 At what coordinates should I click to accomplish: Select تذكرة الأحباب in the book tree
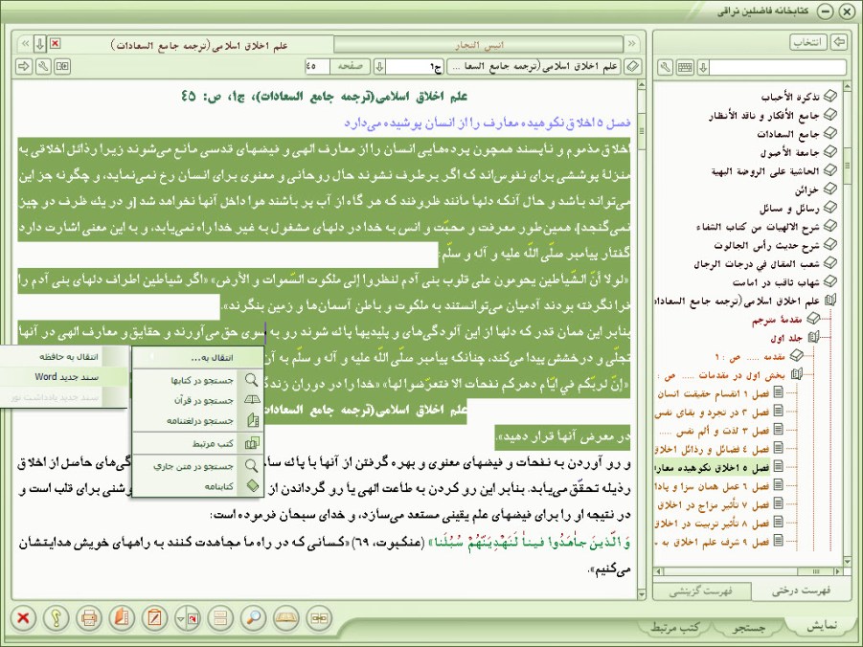pyautogui.click(x=790, y=97)
